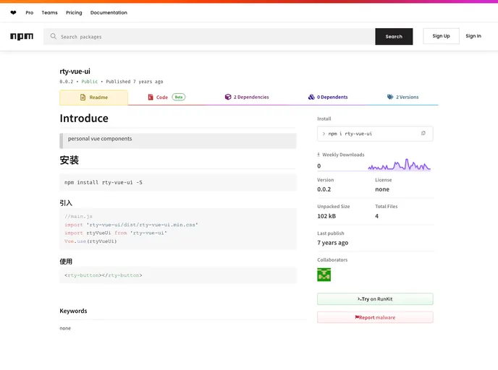Click the npm install rty-vue-ui -S code block

[178, 183]
